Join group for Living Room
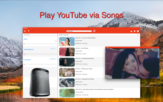The width and height of the screenshot is (163, 102). pyautogui.click(x=53, y=59)
